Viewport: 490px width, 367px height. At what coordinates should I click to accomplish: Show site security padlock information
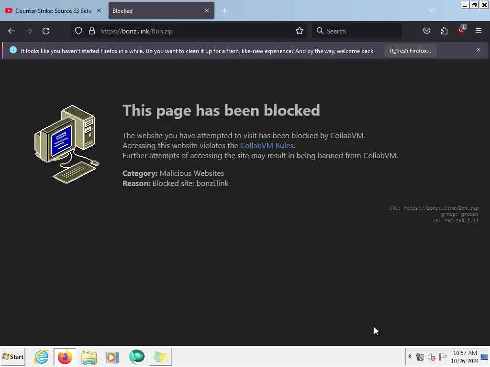pyautogui.click(x=91, y=31)
